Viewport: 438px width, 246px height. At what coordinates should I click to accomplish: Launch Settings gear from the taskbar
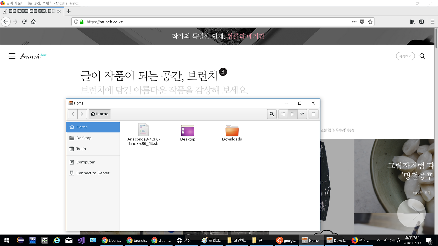179,240
